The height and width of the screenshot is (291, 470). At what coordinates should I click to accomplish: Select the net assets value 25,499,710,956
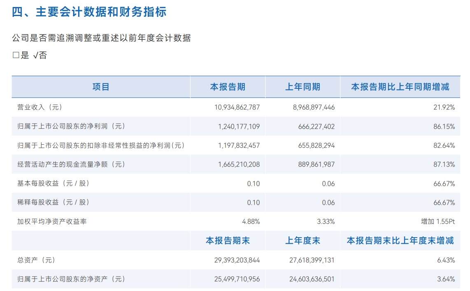237,279
